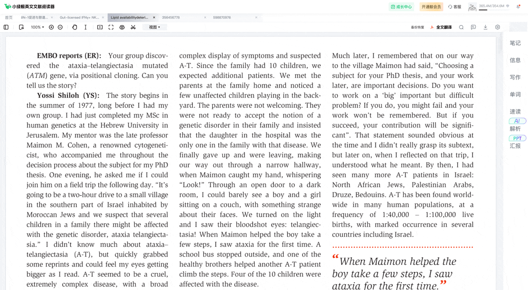Select the hand pan tool
The width and height of the screenshot is (528, 290).
(x=74, y=27)
